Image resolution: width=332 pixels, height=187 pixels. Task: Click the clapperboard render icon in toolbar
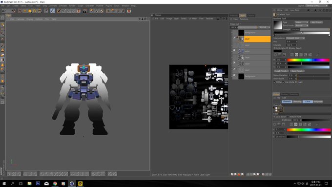coord(84,11)
